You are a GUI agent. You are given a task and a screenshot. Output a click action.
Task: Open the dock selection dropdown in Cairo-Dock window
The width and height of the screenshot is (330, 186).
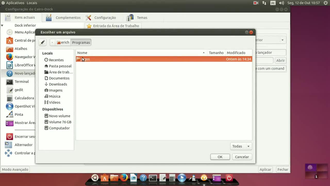[x=282, y=40]
